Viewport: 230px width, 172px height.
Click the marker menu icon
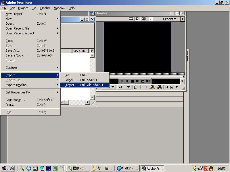135,87
